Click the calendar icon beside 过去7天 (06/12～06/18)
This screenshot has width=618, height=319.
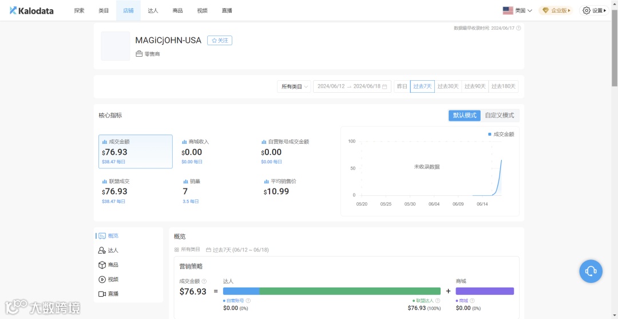tap(208, 250)
